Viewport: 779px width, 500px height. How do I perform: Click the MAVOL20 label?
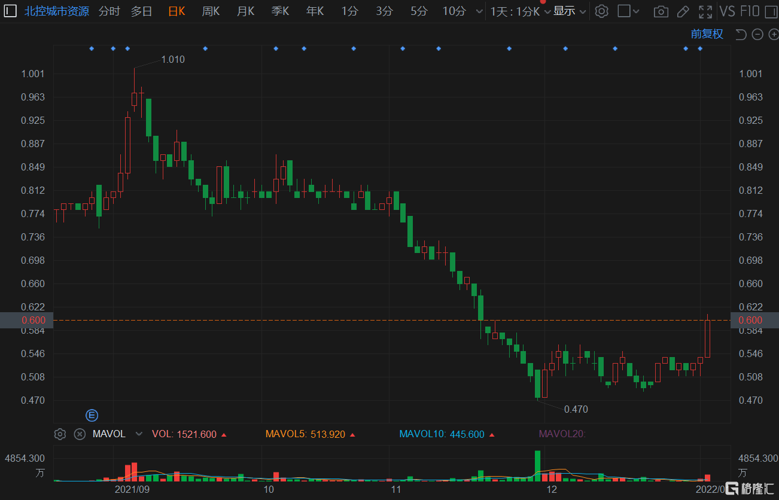click(562, 434)
